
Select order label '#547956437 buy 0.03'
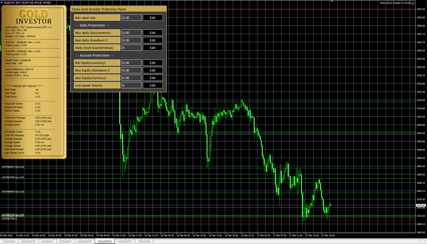pos(13,167)
